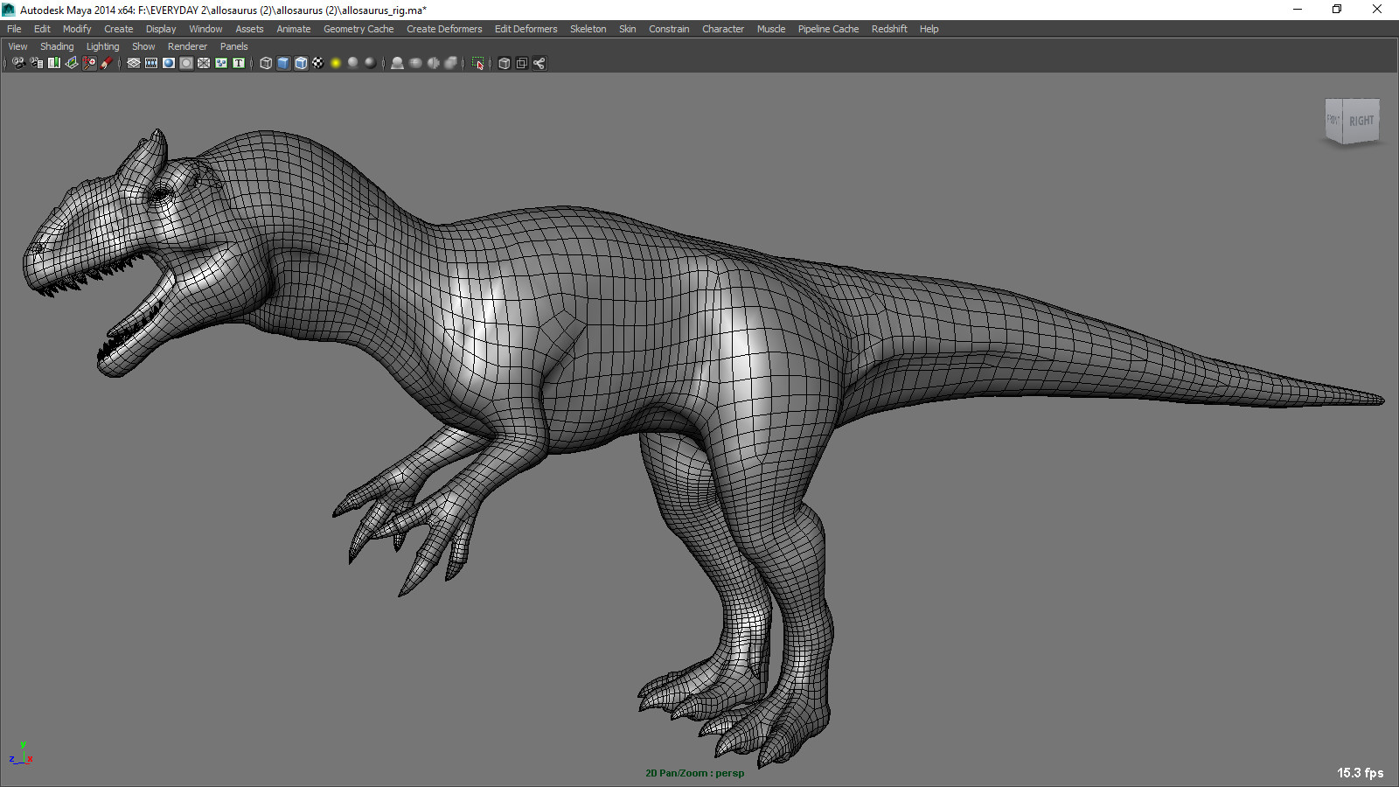Viewport: 1399px width, 787px height.
Task: Expand the panel Panels menu
Action: (233, 46)
